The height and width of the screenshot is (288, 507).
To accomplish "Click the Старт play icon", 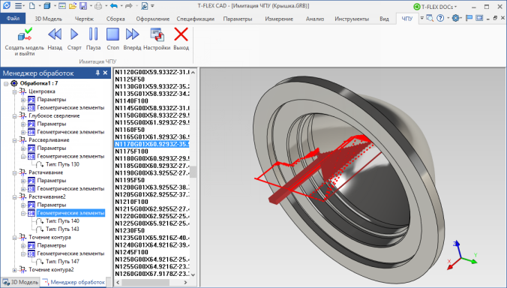I will [74, 34].
